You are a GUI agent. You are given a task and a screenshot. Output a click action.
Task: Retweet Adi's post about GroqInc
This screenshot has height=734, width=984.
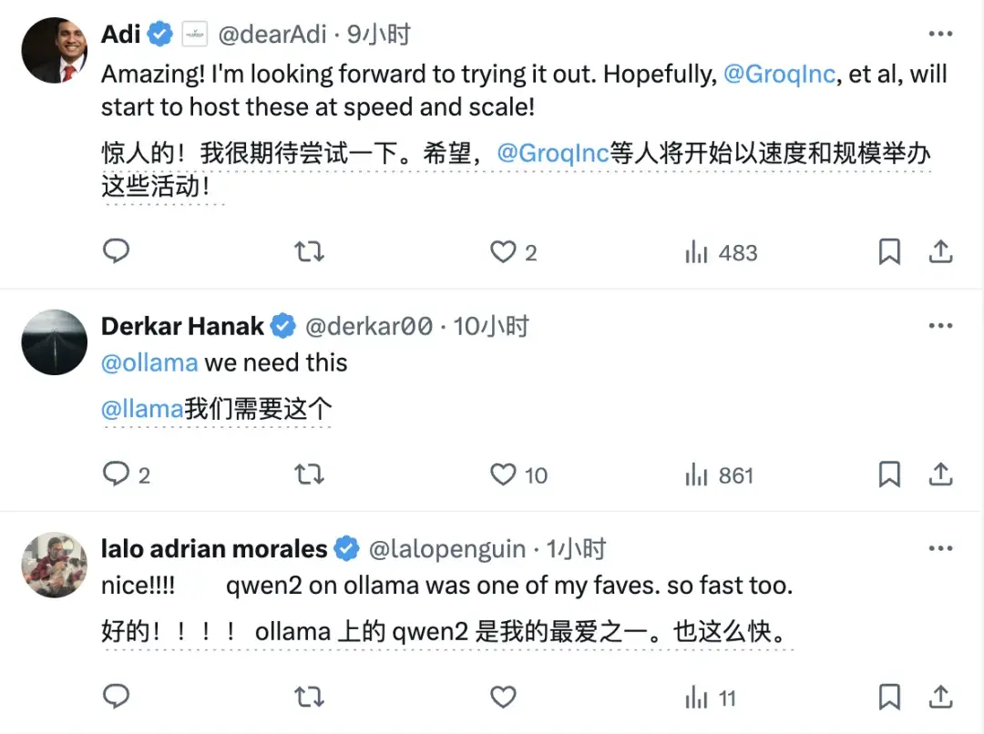[310, 251]
